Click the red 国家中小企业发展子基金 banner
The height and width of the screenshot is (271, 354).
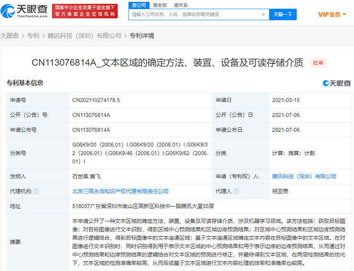coord(85,11)
